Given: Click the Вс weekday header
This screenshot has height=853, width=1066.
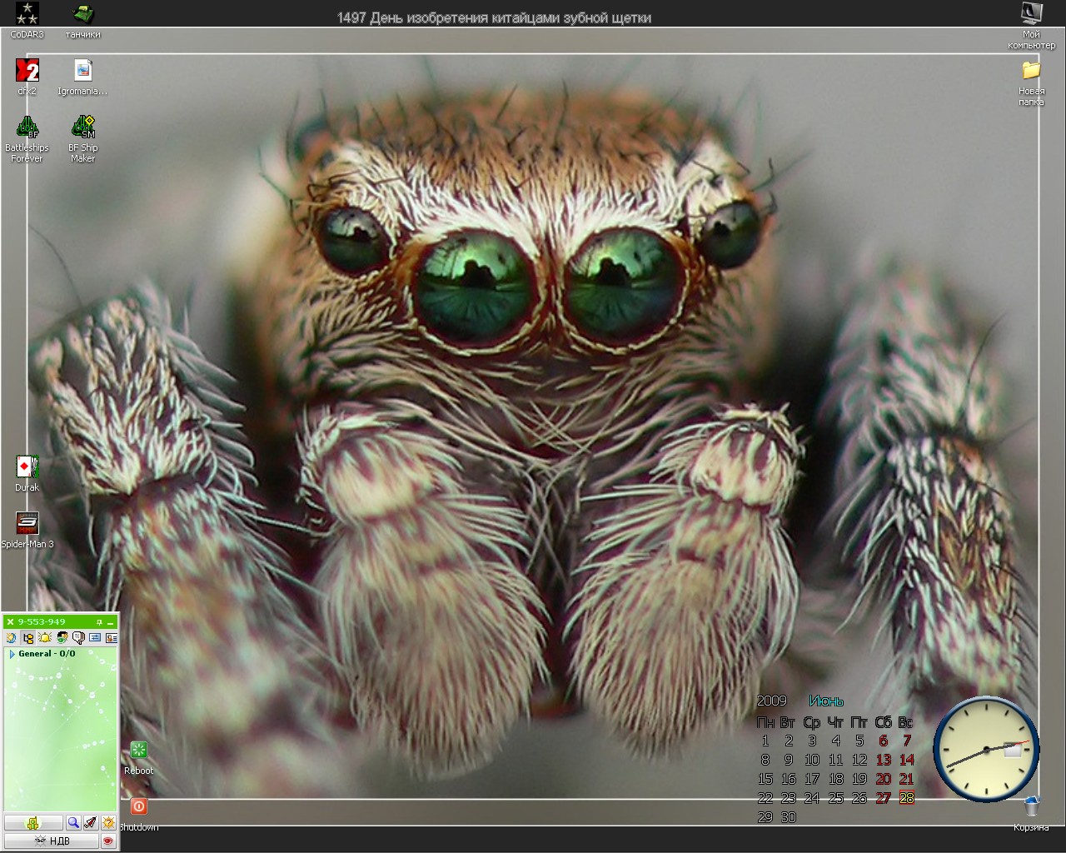Looking at the screenshot, I should 906,722.
